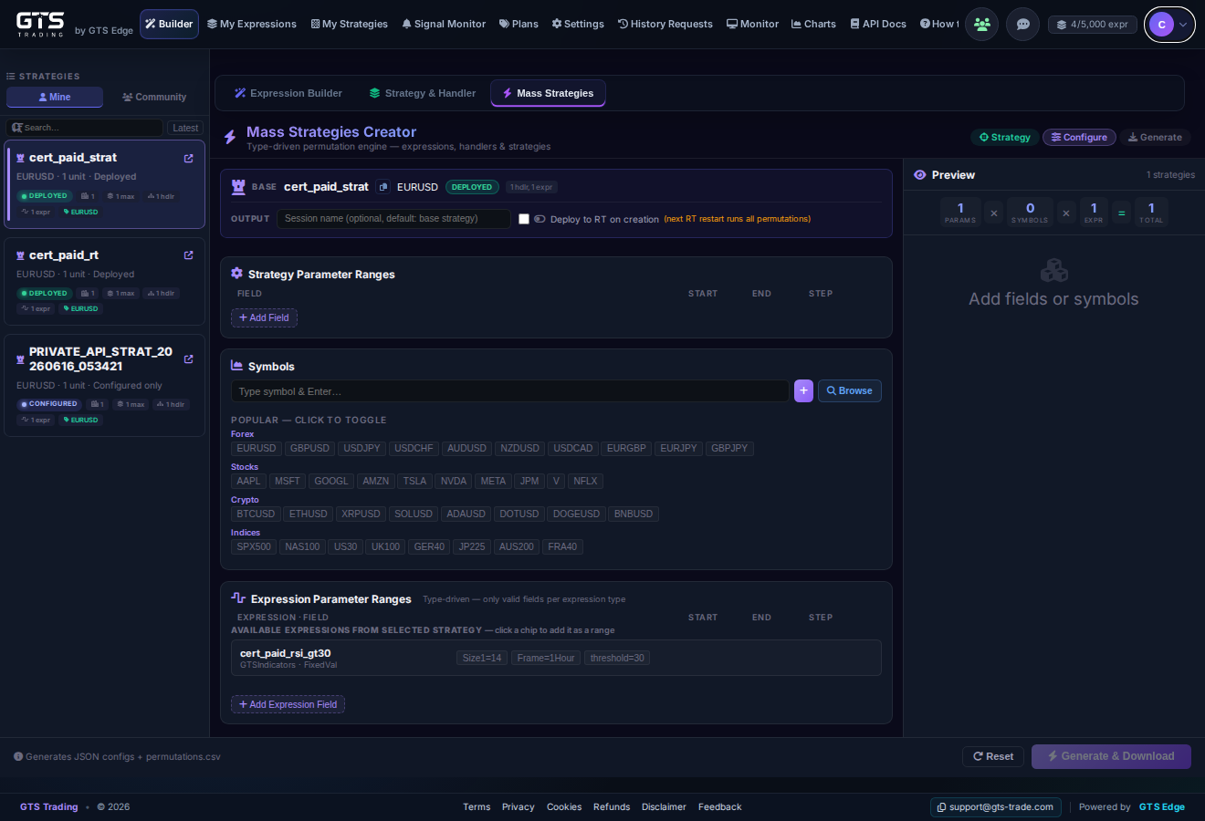1205x821 pixels.
Task: Click the Mass Strategies Creator lightning icon
Action: [230, 138]
